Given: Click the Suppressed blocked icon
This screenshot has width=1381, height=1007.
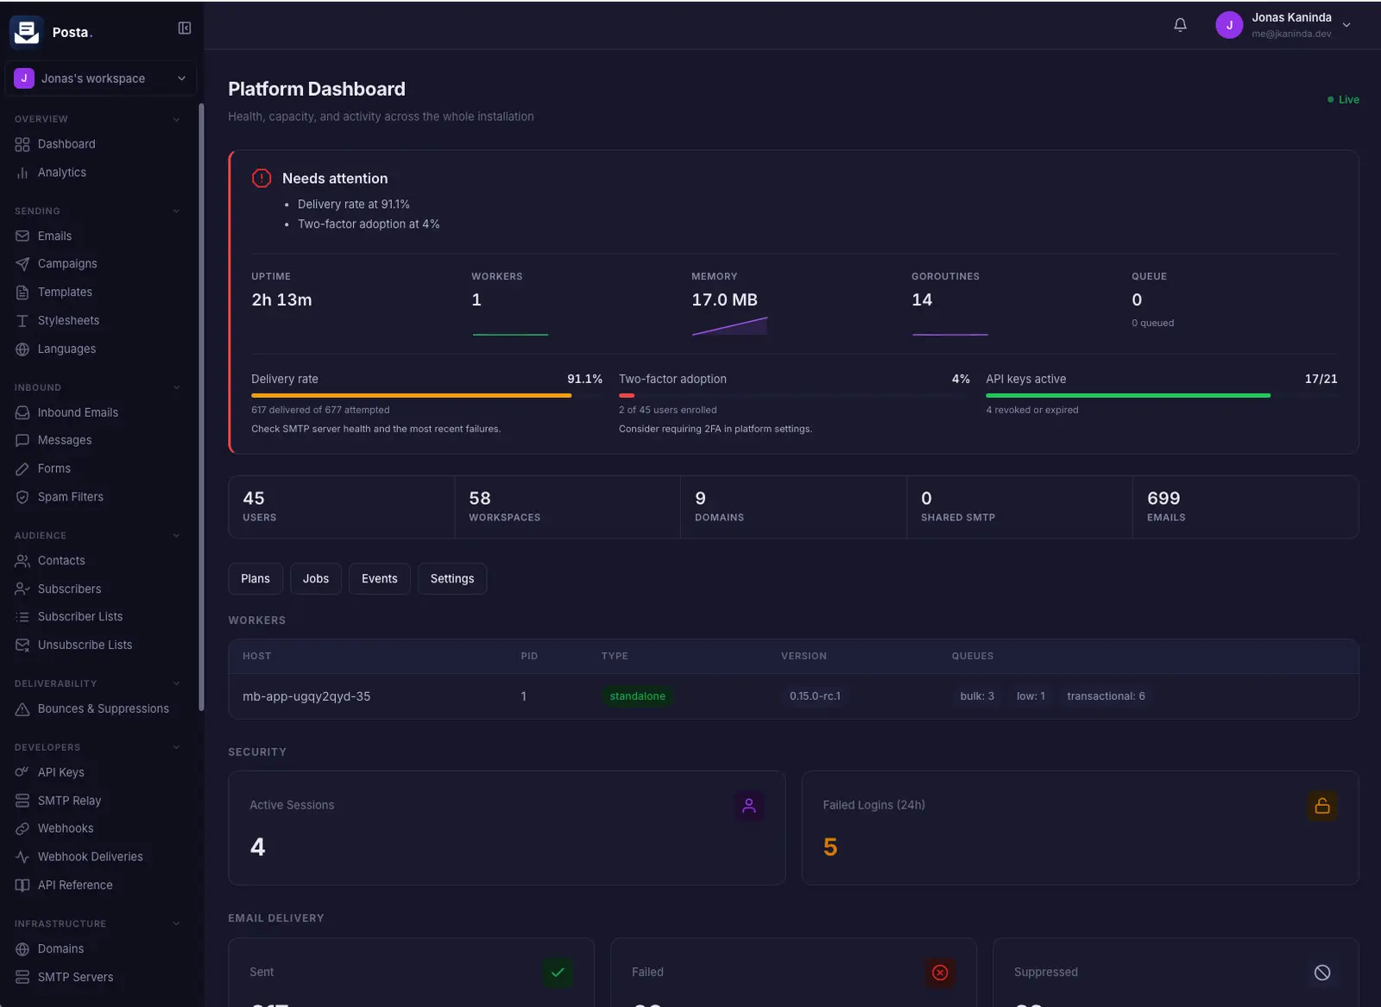Looking at the screenshot, I should point(1322,972).
